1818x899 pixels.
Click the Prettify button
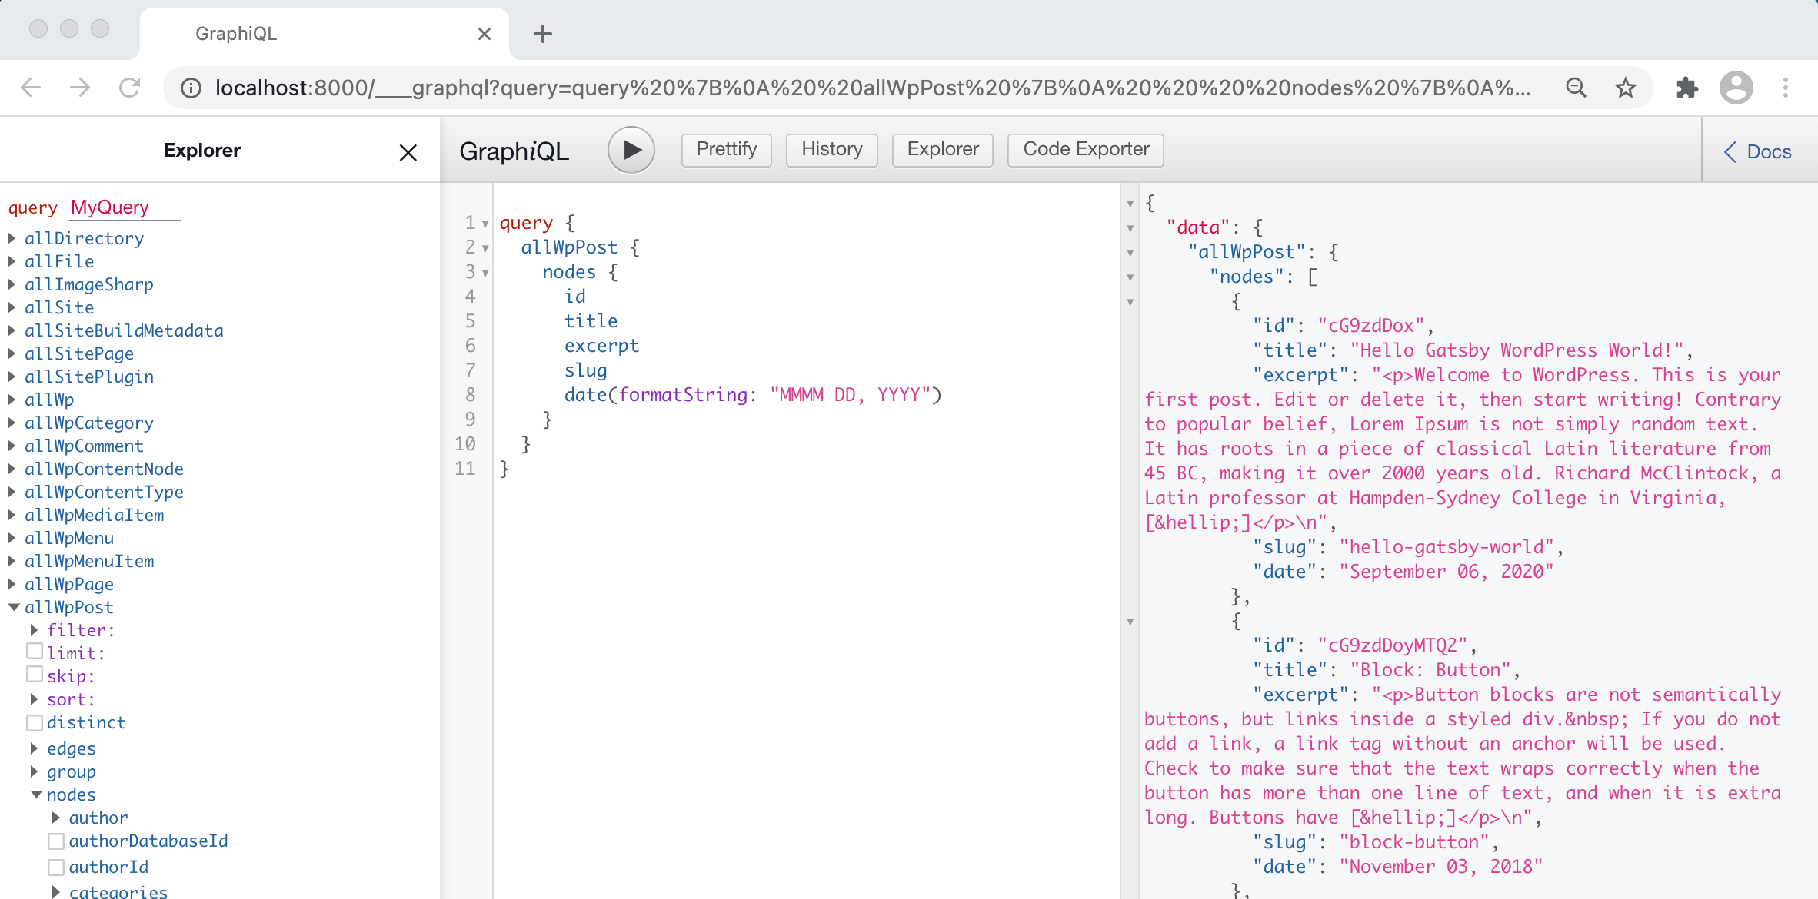click(727, 150)
